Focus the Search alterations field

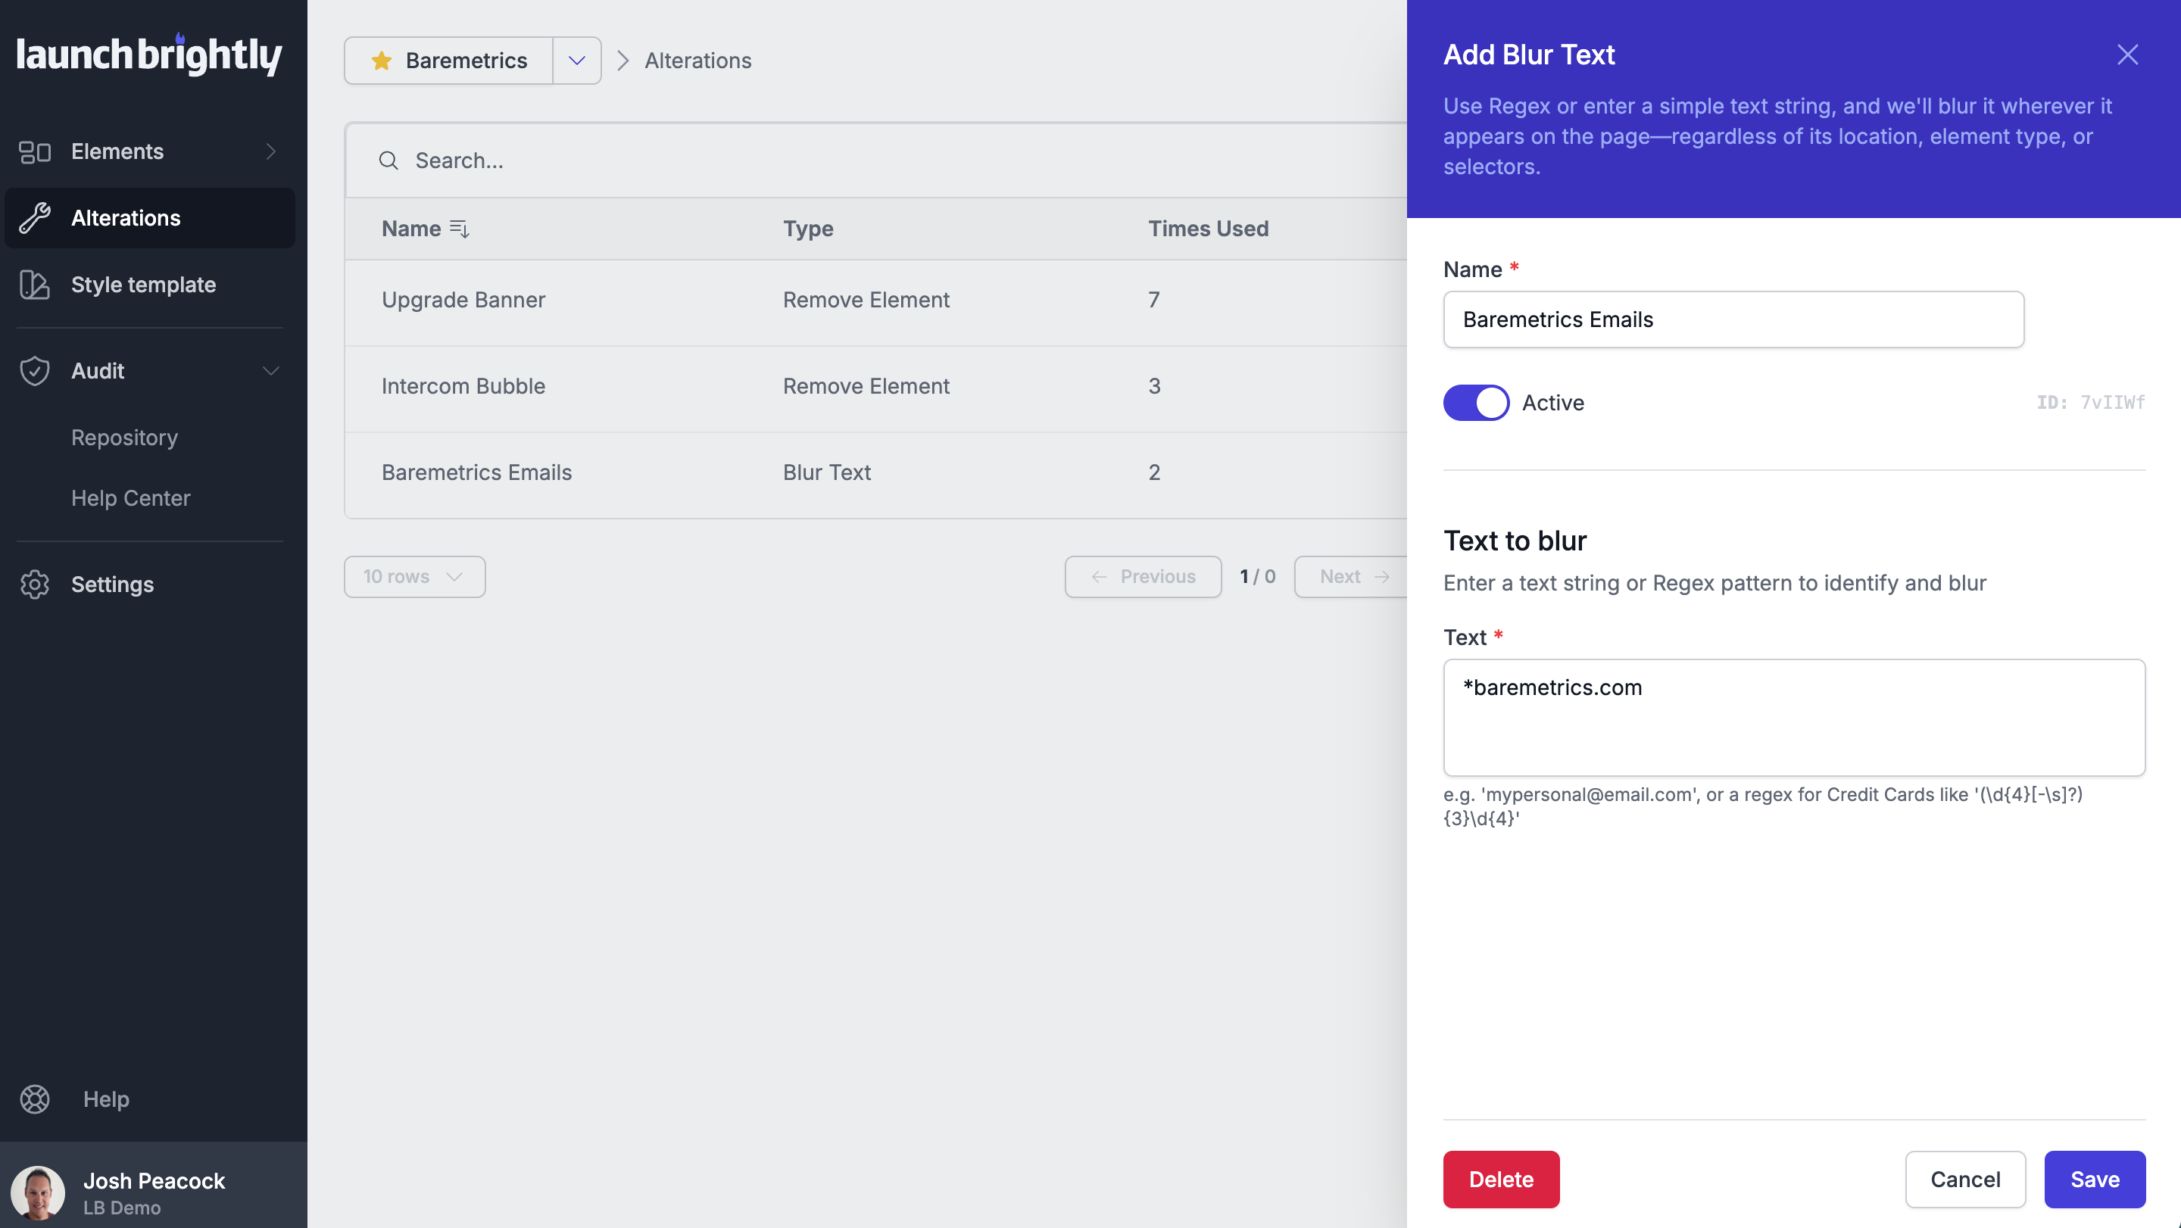click(x=876, y=161)
